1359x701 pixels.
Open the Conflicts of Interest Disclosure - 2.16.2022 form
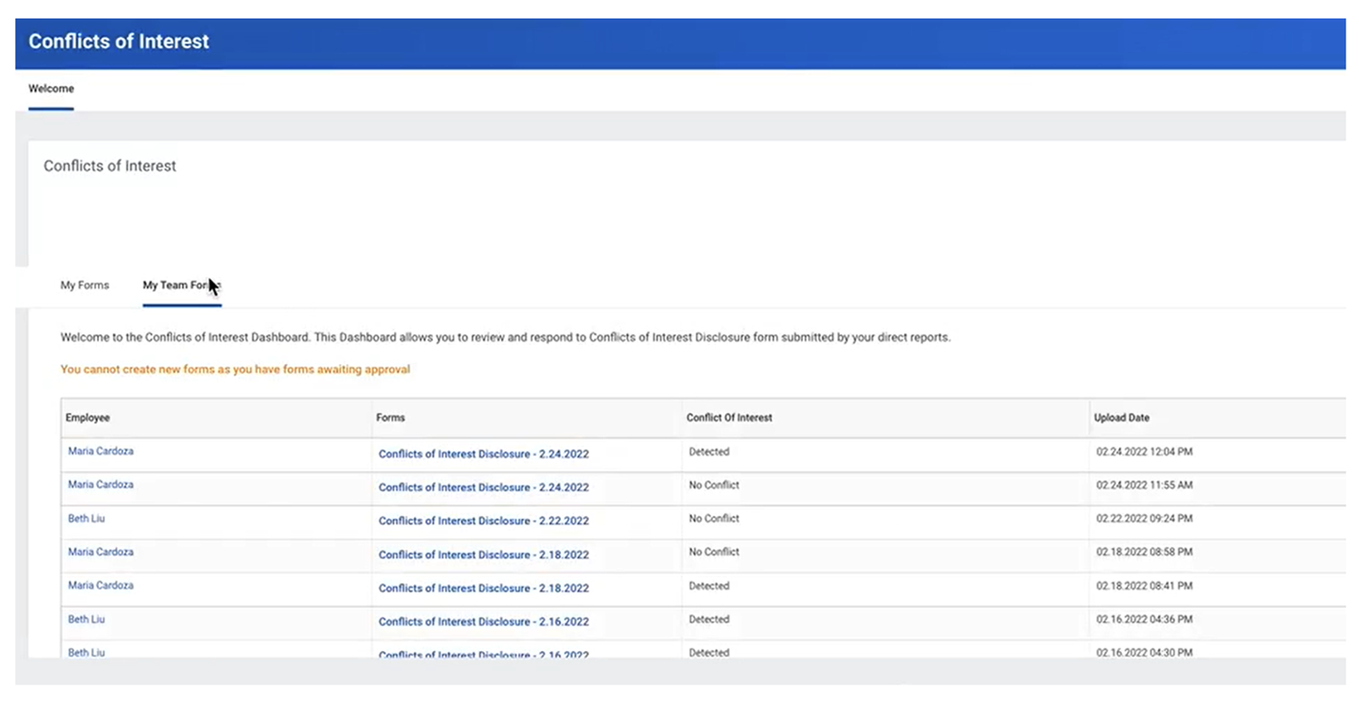484,621
